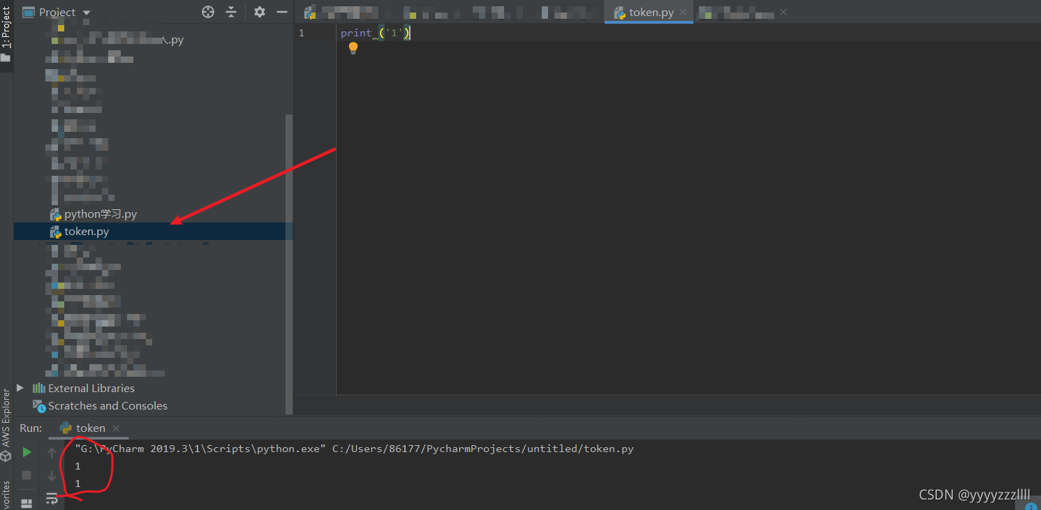Image resolution: width=1041 pixels, height=510 pixels.
Task: Click the Project panel vertical scrollbar
Action: [x=289, y=265]
